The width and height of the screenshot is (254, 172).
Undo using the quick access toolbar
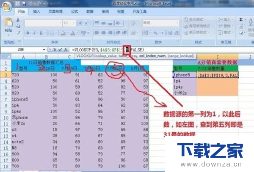[x=31, y=3]
